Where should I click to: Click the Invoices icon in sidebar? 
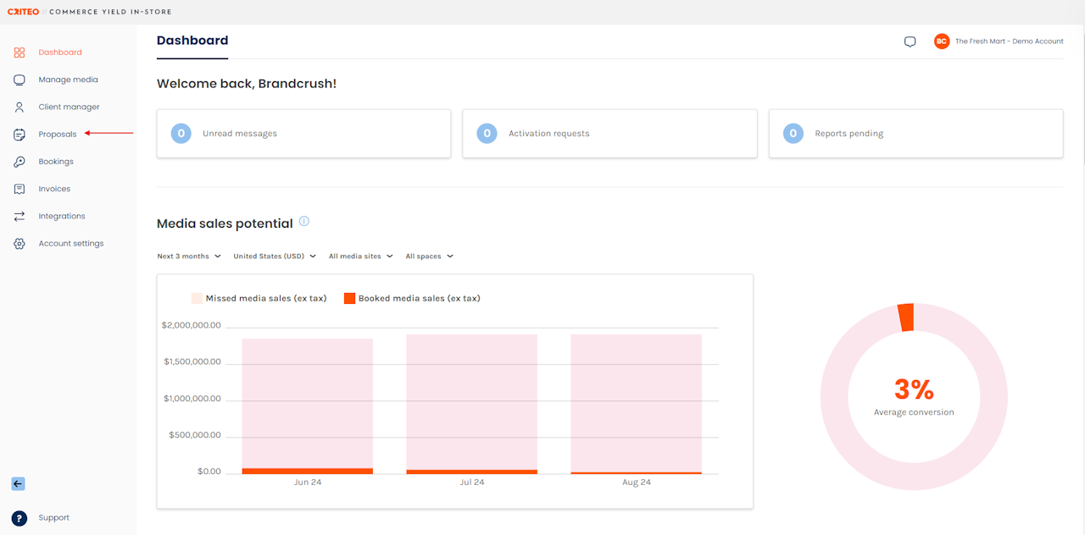(19, 189)
